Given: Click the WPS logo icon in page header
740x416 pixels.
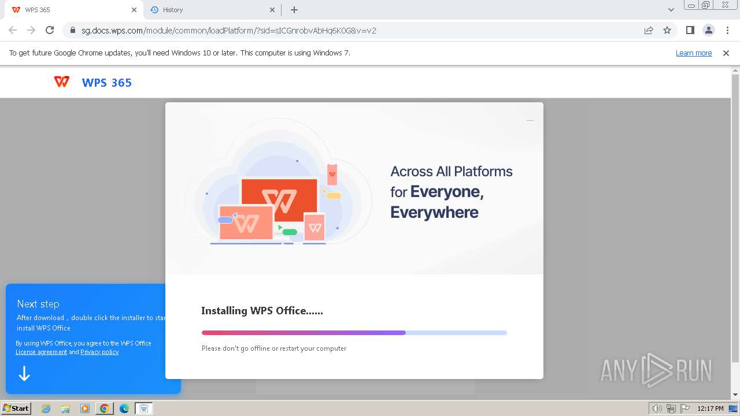Looking at the screenshot, I should pos(62,82).
